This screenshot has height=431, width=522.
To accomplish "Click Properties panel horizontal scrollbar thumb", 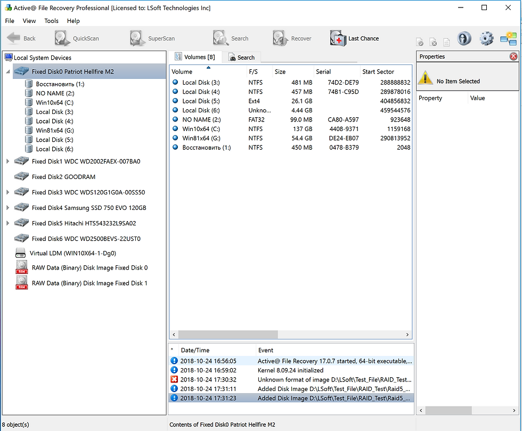I will [x=448, y=410].
